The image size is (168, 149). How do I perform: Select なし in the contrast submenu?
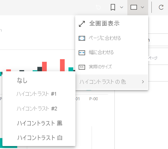[x=39, y=80]
